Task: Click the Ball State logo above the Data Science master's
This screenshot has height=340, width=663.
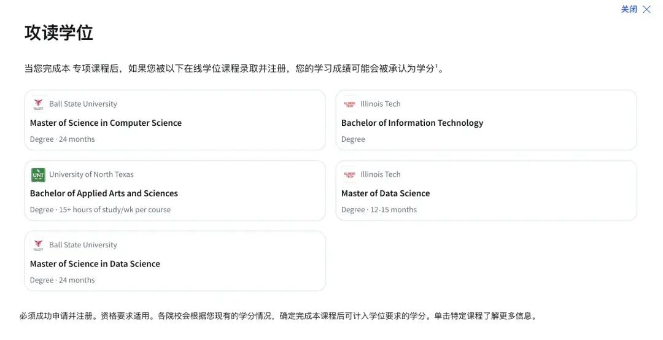Action: tap(39, 245)
